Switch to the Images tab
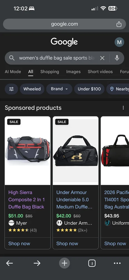The height and width of the screenshot is (280, 129). [x=73, y=72]
